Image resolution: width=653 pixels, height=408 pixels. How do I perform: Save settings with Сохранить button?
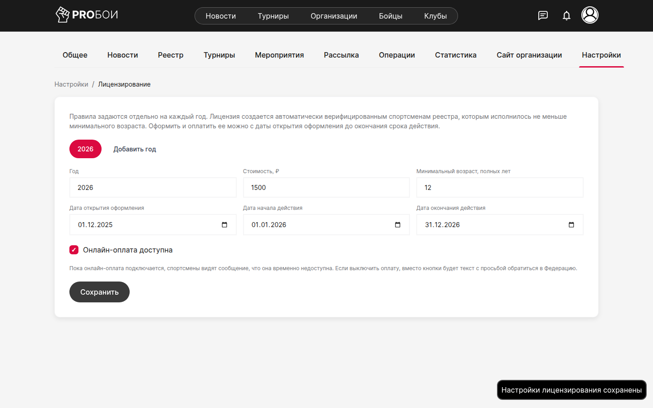pyautogui.click(x=99, y=292)
